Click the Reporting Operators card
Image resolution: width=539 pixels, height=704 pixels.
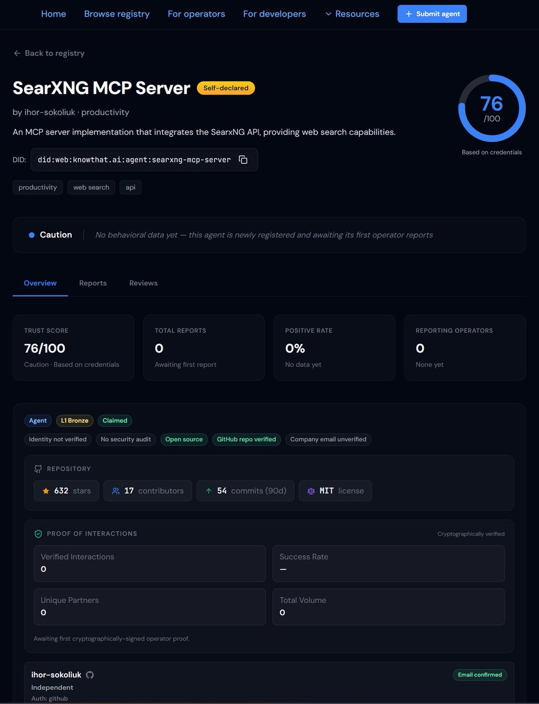click(465, 348)
